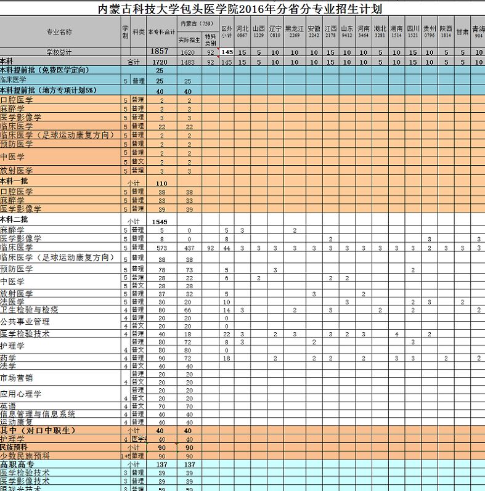The image size is (485, 491).
Task: Click the 药学 major label
Action: pyautogui.click(x=8, y=358)
